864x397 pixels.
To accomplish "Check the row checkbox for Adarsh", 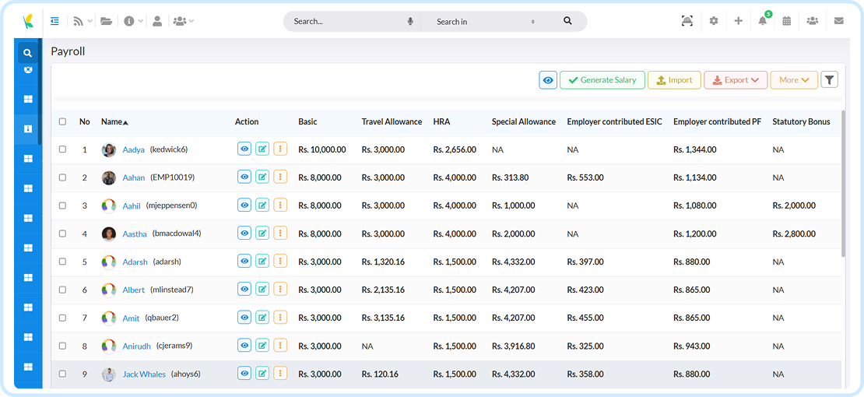I will click(x=62, y=262).
